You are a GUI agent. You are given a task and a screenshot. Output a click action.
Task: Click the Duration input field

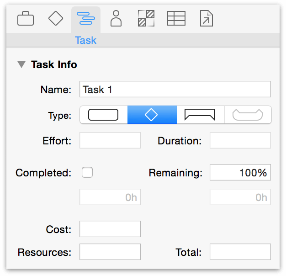pyautogui.click(x=240, y=140)
